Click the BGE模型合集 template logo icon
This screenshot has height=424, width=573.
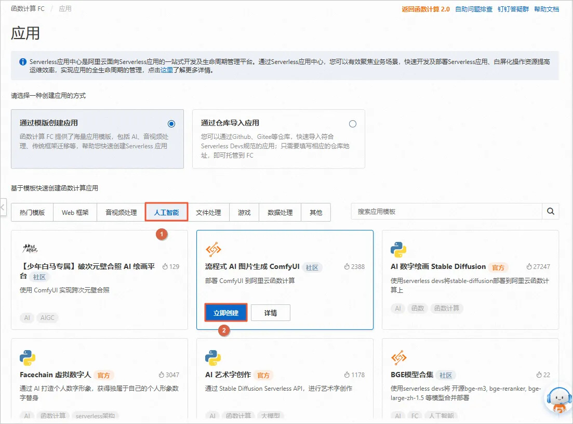coord(398,358)
